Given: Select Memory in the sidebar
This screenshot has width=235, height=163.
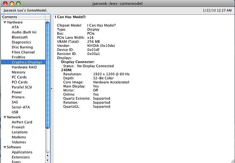Looking at the screenshot, I should [18, 72].
